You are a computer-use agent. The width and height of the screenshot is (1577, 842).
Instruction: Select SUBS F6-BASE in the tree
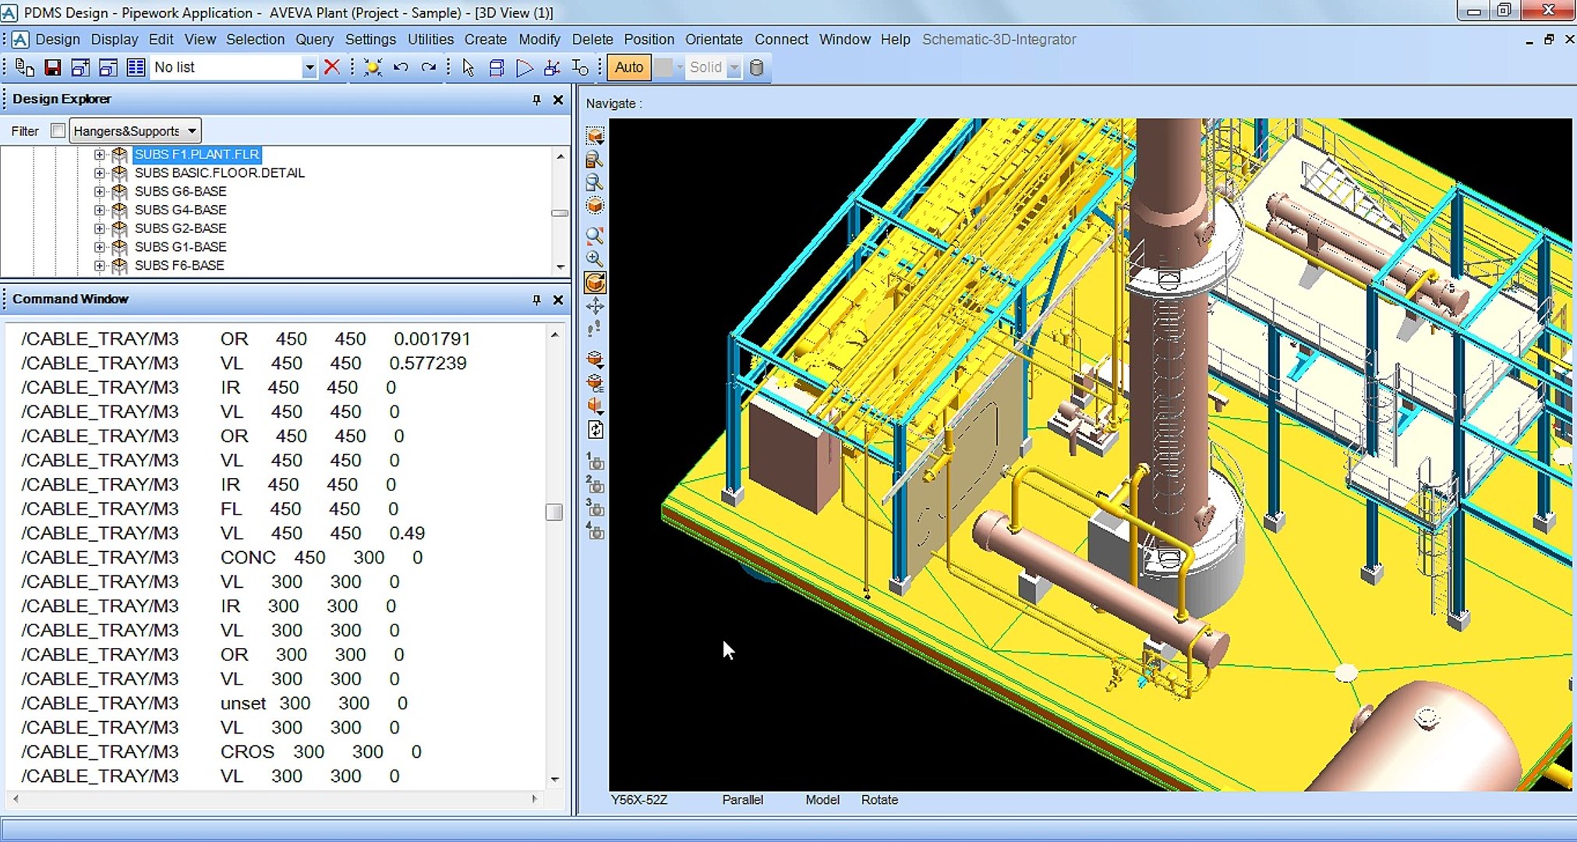tap(179, 265)
